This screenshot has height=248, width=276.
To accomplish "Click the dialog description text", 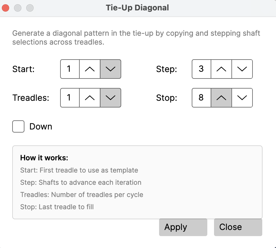I will 136,38.
